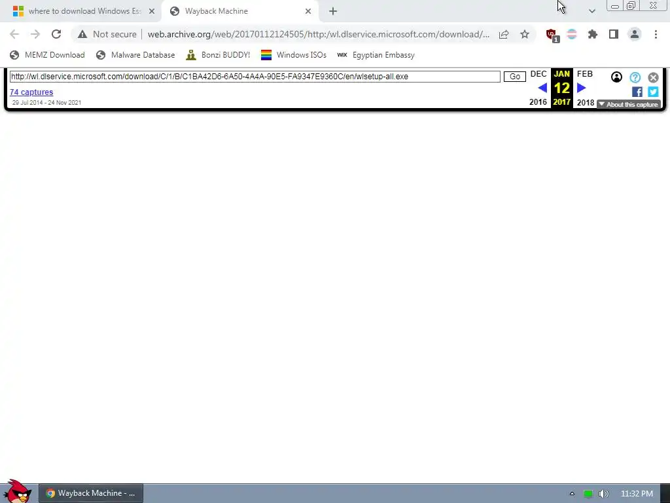This screenshot has width=670, height=503.
Task: Open volume speaker tray icon
Action: (603, 494)
